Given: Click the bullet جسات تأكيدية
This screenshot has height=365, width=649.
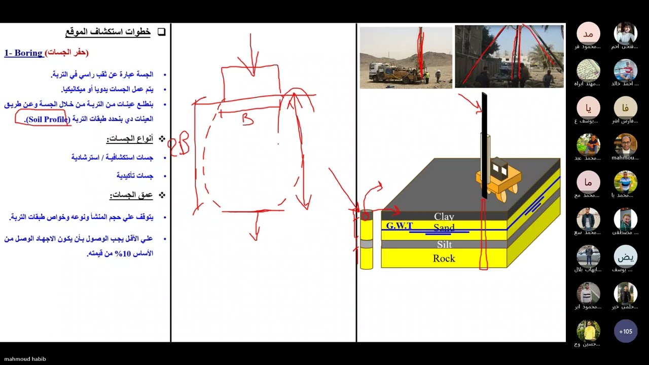Looking at the screenshot, I should click(135, 175).
